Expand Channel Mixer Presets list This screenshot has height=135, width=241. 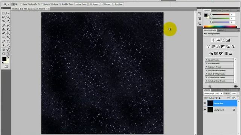coord(206,77)
